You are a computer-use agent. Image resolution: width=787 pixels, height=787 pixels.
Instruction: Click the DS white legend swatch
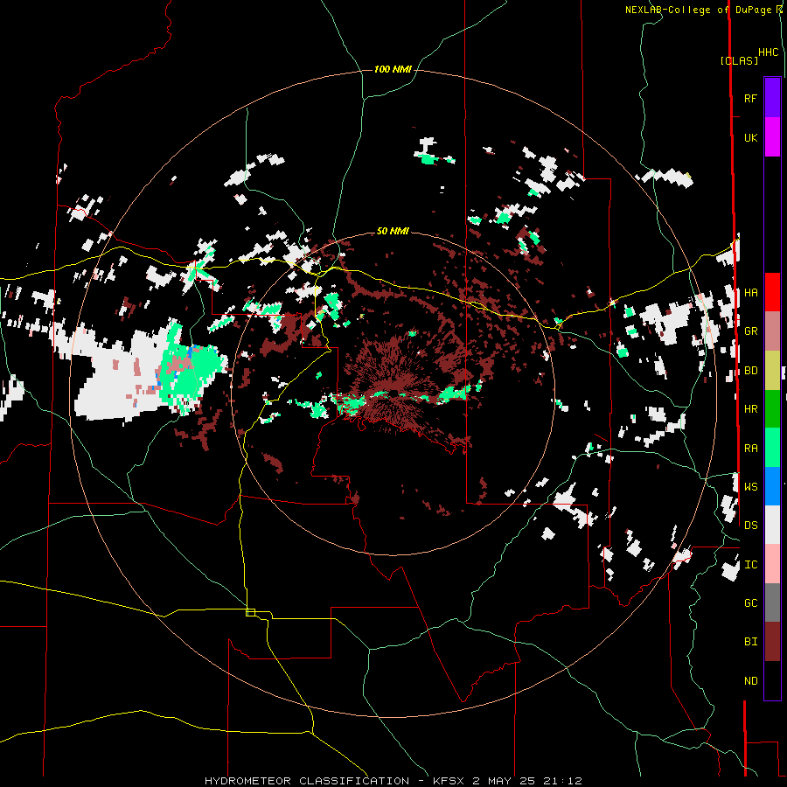click(772, 525)
